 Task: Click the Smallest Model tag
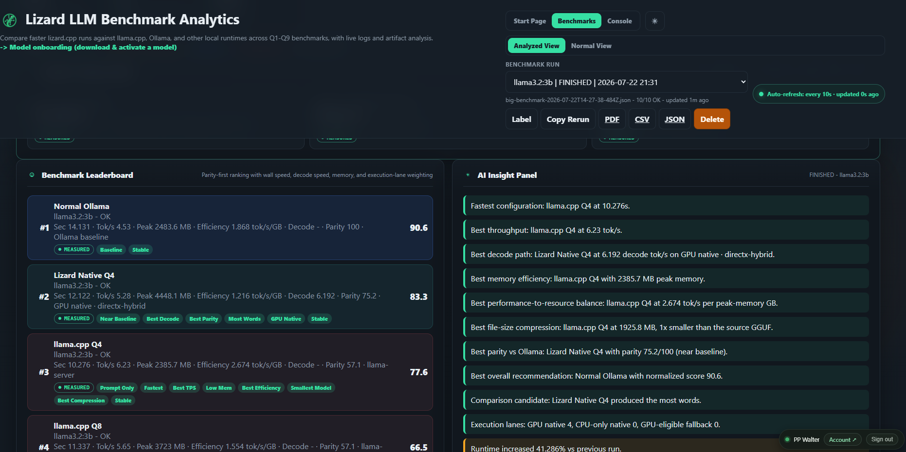pyautogui.click(x=311, y=388)
